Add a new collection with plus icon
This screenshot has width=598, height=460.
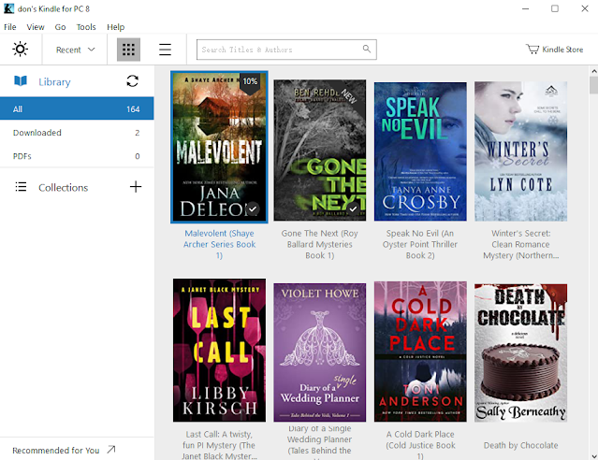click(136, 187)
